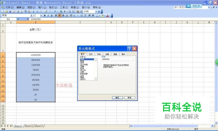Open the font size 12 dropdown
The width and height of the screenshot is (218, 131).
click(x=41, y=15)
